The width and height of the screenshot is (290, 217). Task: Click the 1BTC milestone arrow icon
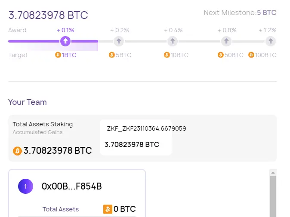65,41
